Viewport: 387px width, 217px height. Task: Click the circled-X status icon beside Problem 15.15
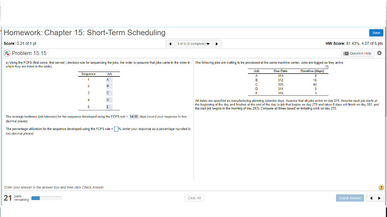click(x=7, y=53)
